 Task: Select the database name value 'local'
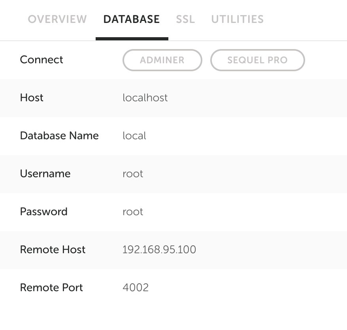[x=134, y=136]
